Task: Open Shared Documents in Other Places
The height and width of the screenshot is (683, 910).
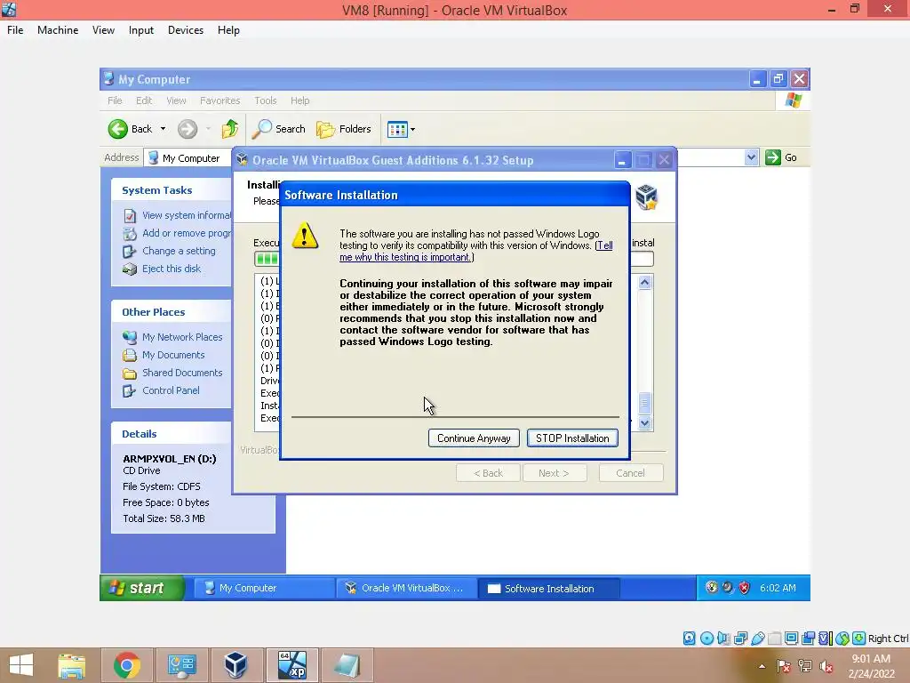Action: (182, 373)
